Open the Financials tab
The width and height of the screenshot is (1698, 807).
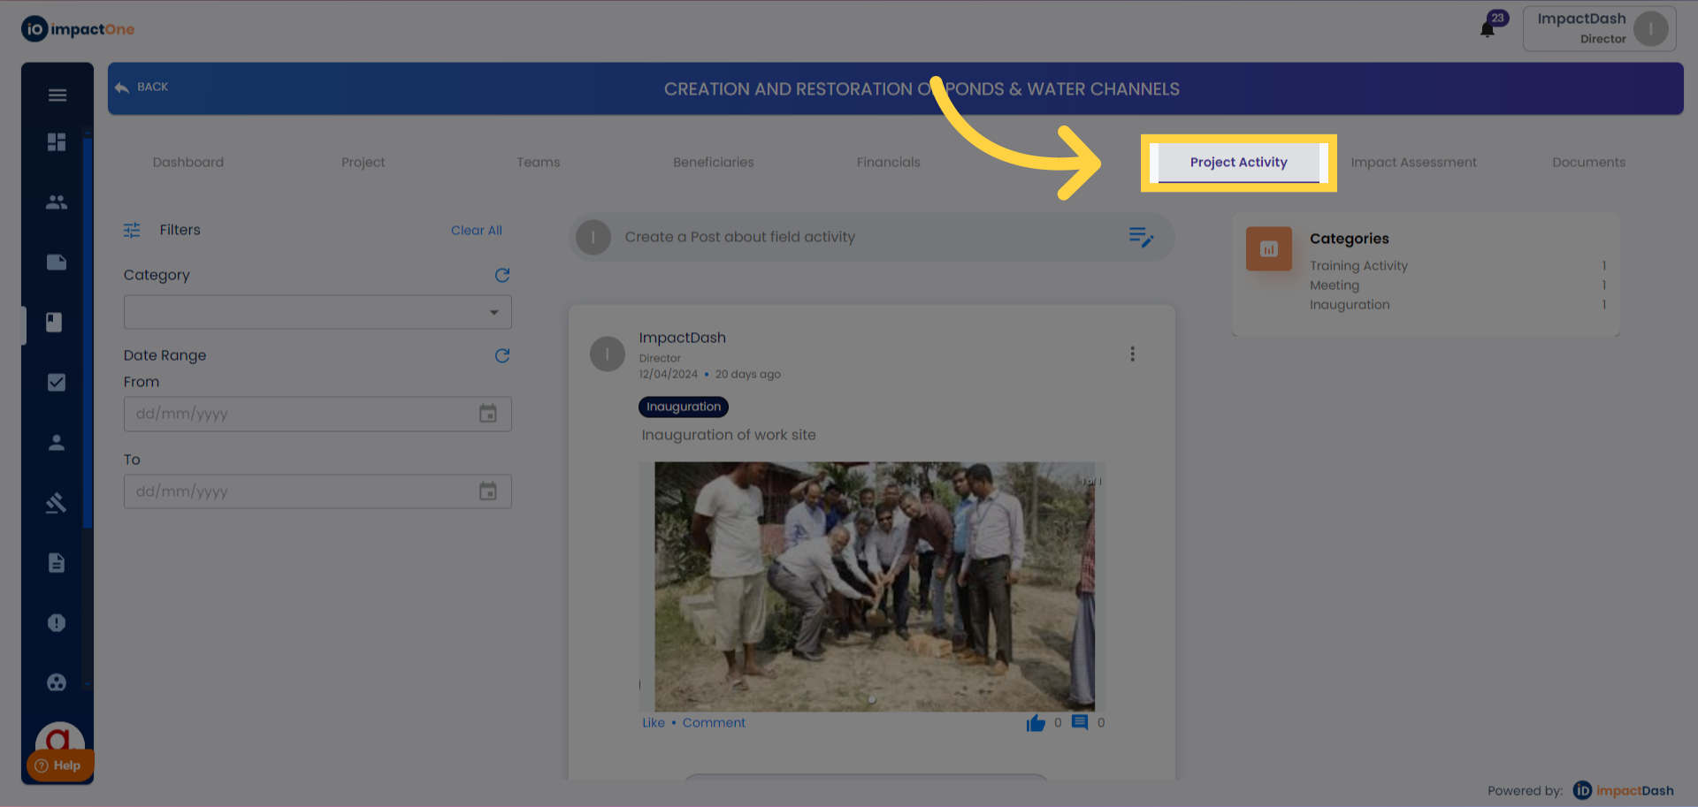[889, 163]
